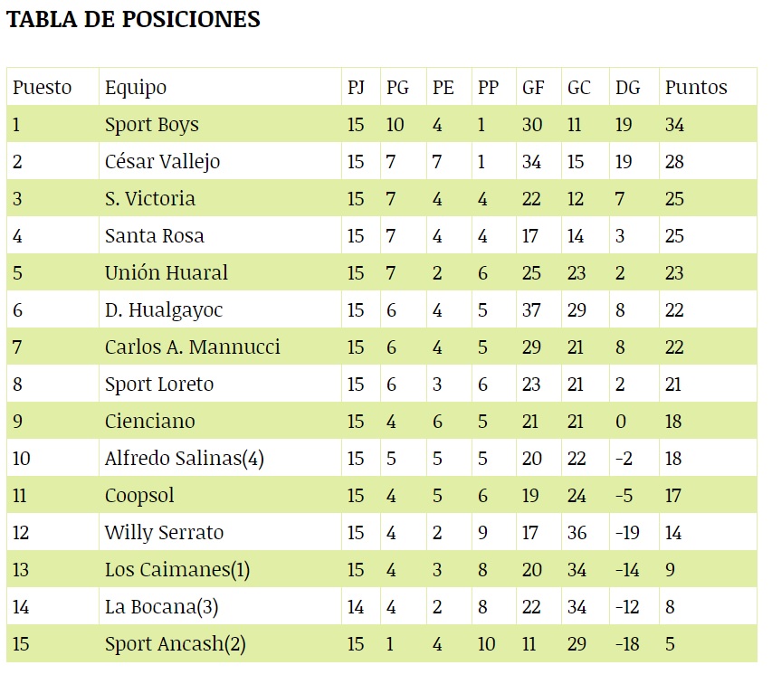The image size is (772, 684).
Task: Click the Equipo column header
Action: [x=136, y=88]
